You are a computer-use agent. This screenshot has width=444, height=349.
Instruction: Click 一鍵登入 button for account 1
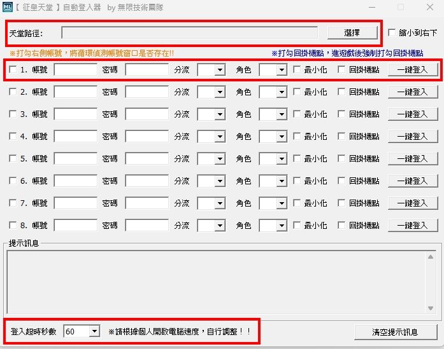[413, 70]
